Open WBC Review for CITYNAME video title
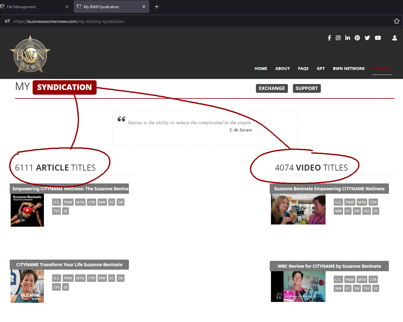403x322 pixels. tap(329, 266)
